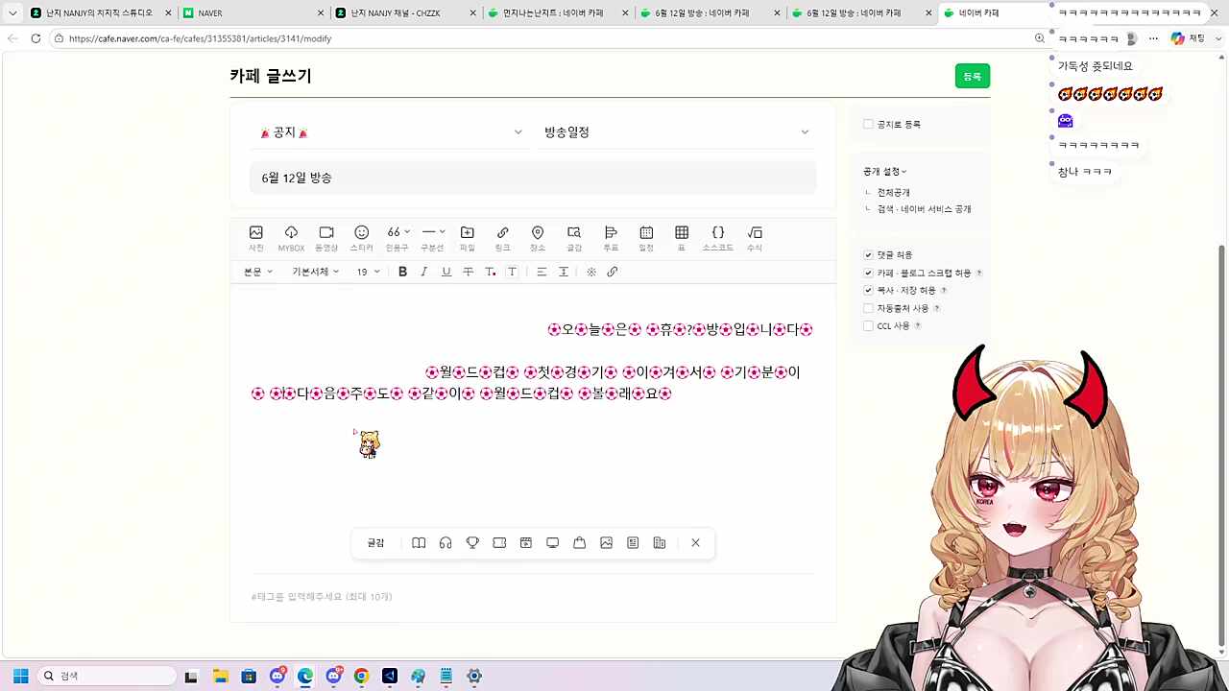Add a poll with 투표 icon
Viewport: 1229px width, 691px height.
(611, 238)
